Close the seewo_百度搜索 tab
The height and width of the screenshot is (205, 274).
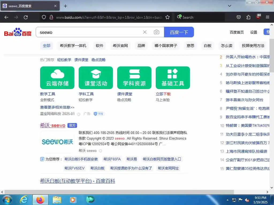click(55, 6)
